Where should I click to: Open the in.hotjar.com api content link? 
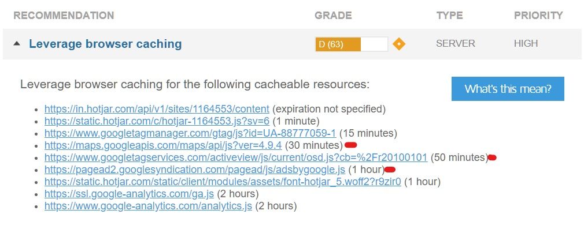click(x=157, y=109)
